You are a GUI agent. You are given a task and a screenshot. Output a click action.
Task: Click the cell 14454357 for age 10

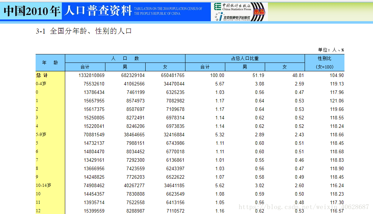(94, 194)
